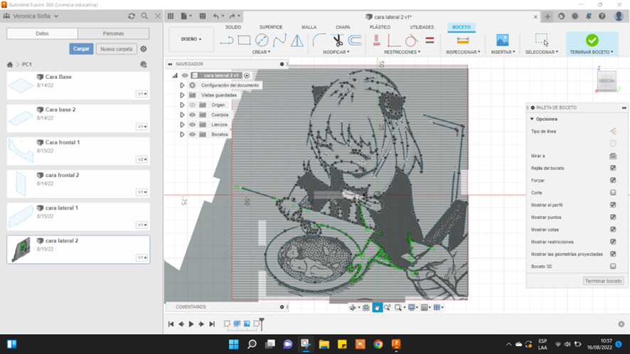
Task: Open Chrome from the taskbar
Action: (x=378, y=344)
